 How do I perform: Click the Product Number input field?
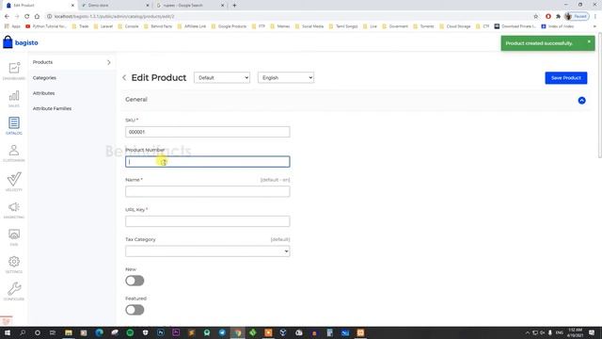[207, 162]
